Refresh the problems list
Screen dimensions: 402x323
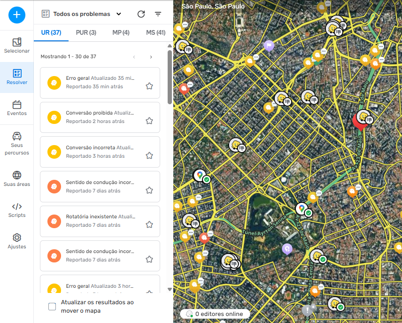141,14
